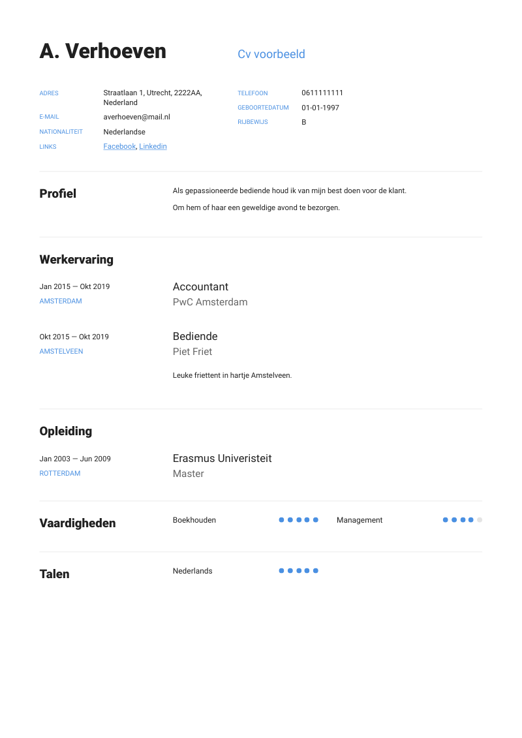Screen dimensions: 522x738
Task: Click the Management skill rating dots
Action: [x=463, y=520]
